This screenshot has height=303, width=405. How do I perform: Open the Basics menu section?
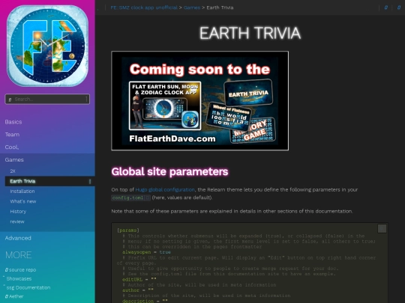point(13,122)
